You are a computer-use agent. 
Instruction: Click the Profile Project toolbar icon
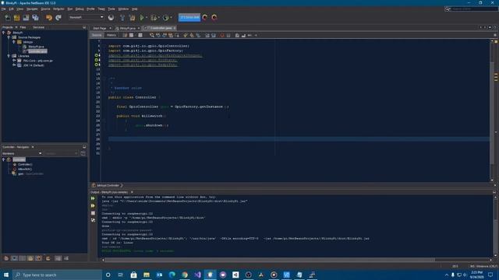(x=165, y=18)
